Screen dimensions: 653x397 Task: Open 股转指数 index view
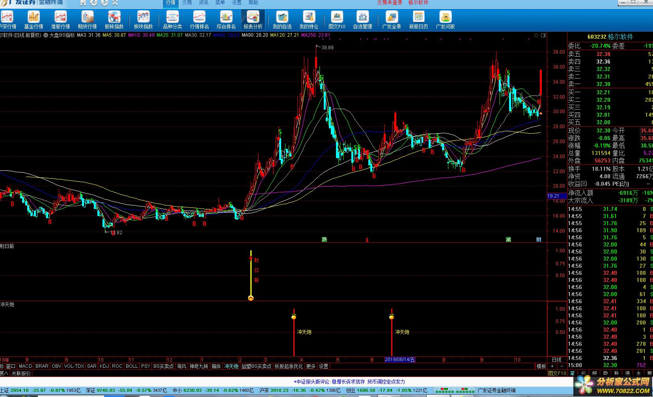point(114,20)
